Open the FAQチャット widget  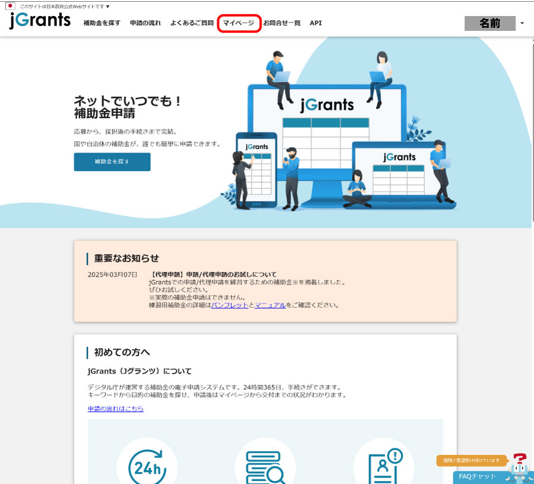(x=478, y=477)
